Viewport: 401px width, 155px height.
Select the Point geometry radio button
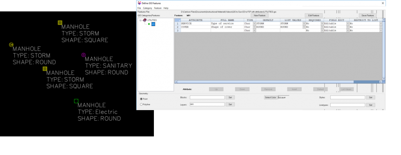click(x=141, y=99)
